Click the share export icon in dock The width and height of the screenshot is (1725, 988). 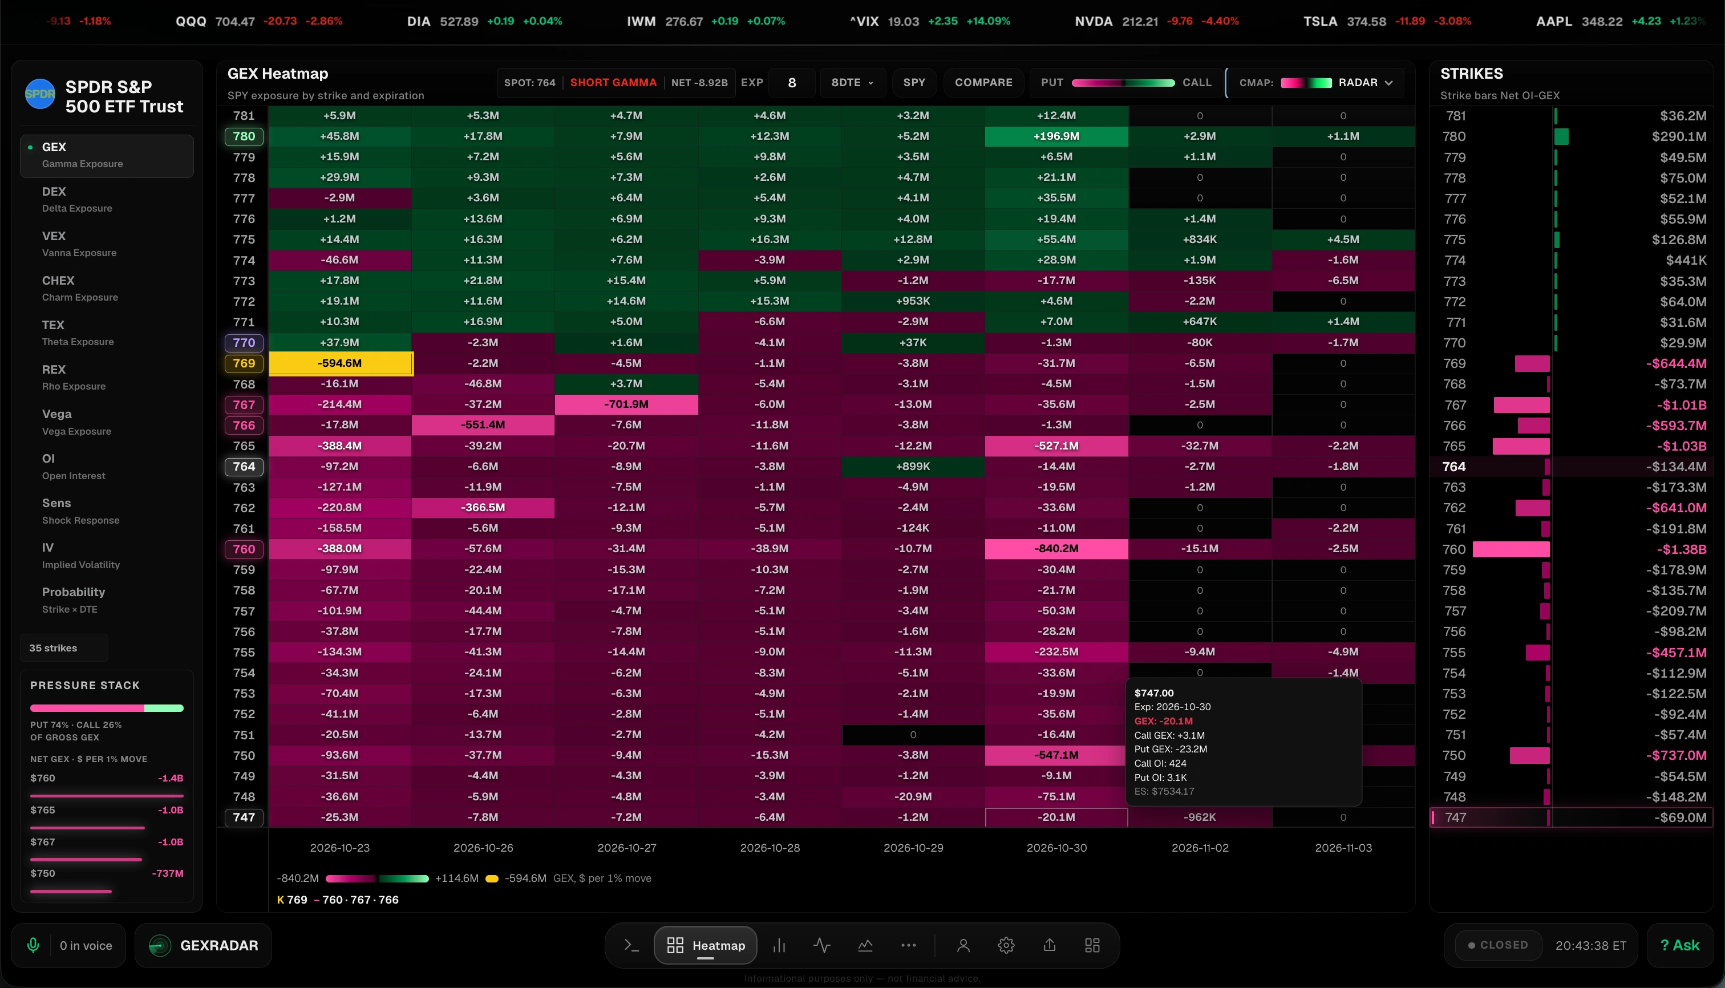[1049, 945]
